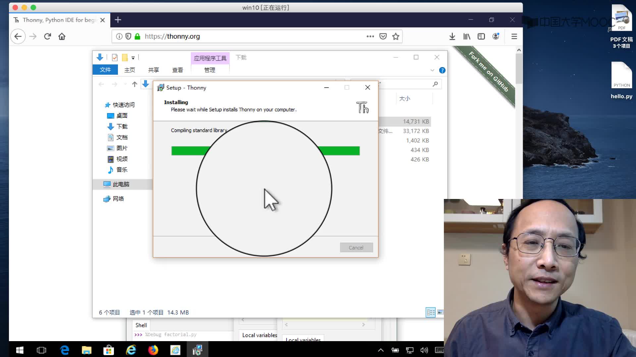
Task: Select 此电脑 in navigation pane
Action: click(123, 184)
